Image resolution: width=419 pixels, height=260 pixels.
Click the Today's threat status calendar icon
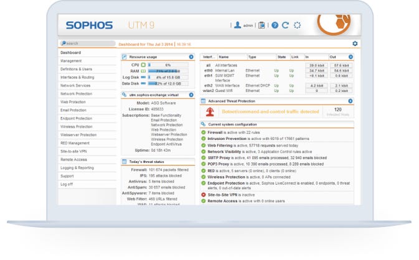pyautogui.click(x=125, y=162)
